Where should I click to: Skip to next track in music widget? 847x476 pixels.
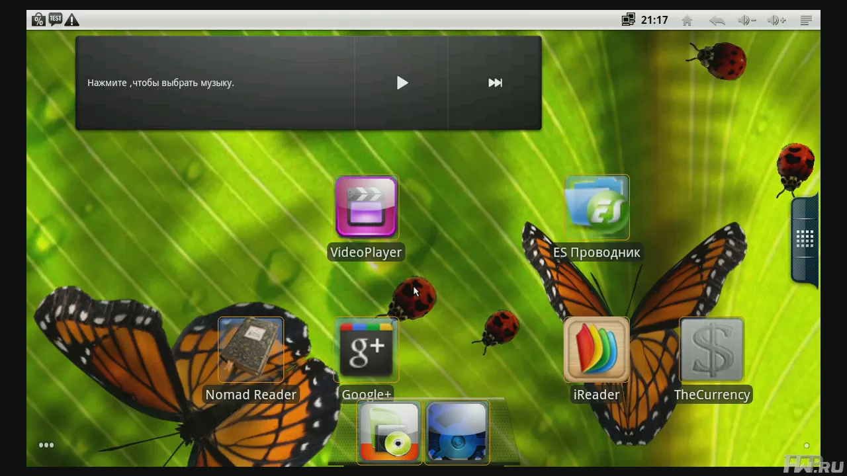495,83
